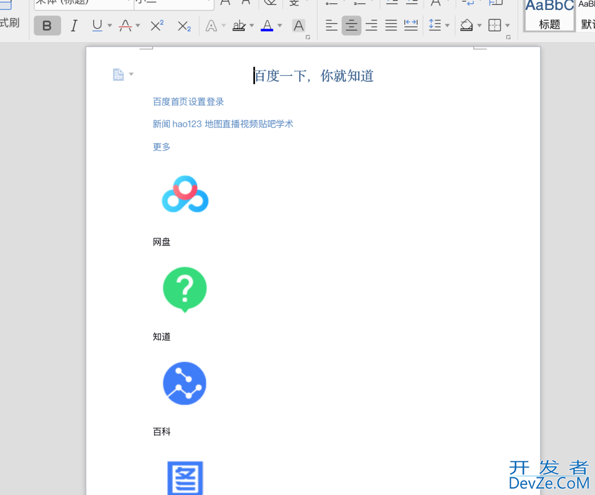Justify text alignment
This screenshot has height=495, width=595.
391,25
